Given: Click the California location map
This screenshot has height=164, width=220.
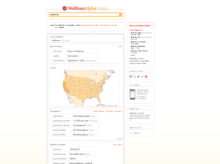Looking at the screenshot, I should pos(85,88).
